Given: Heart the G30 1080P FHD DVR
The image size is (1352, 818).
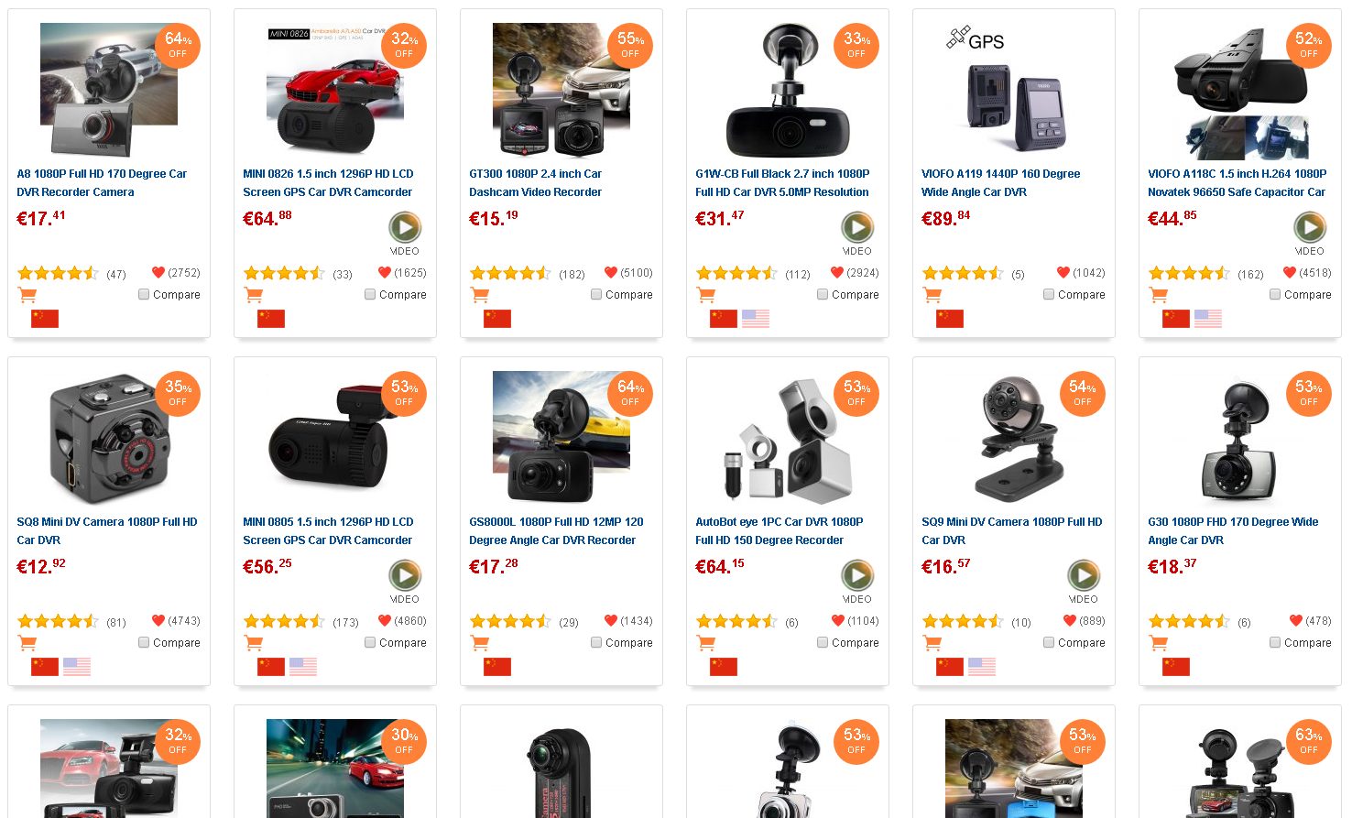Looking at the screenshot, I should (1295, 620).
